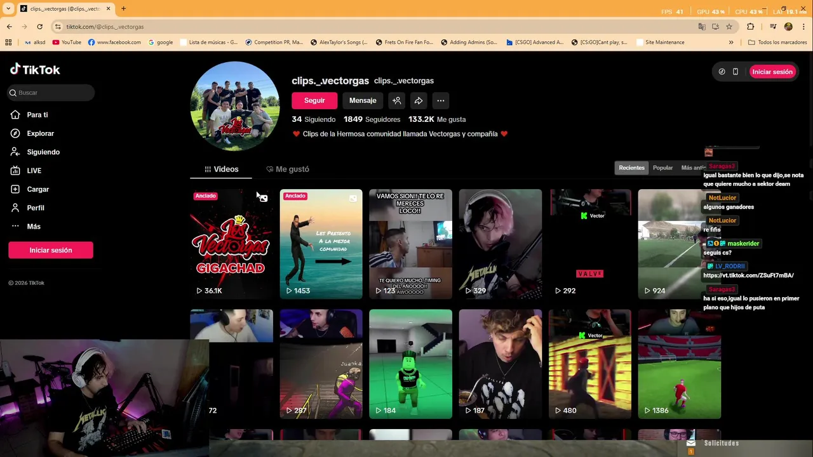Select the Me gustó tab
The image size is (813, 457).
point(287,169)
